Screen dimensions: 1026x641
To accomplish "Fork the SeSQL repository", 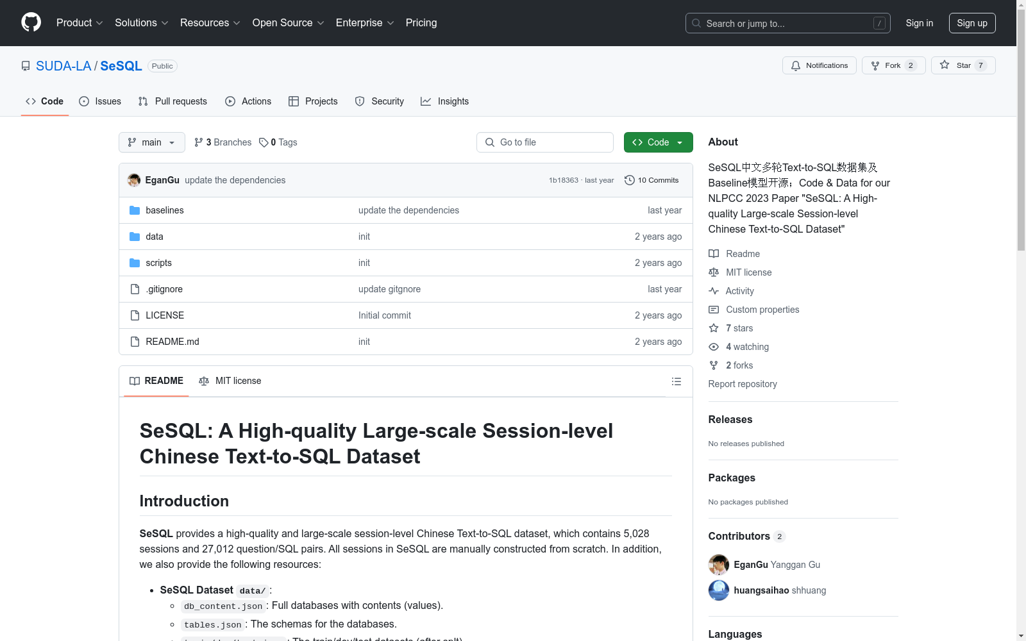I will [894, 65].
